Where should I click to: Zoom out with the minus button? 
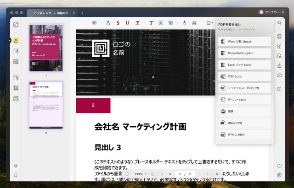pos(127,174)
